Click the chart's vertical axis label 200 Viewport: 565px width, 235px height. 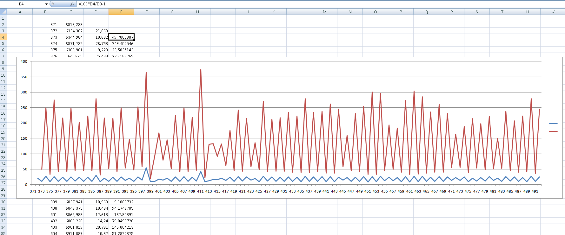(24, 123)
